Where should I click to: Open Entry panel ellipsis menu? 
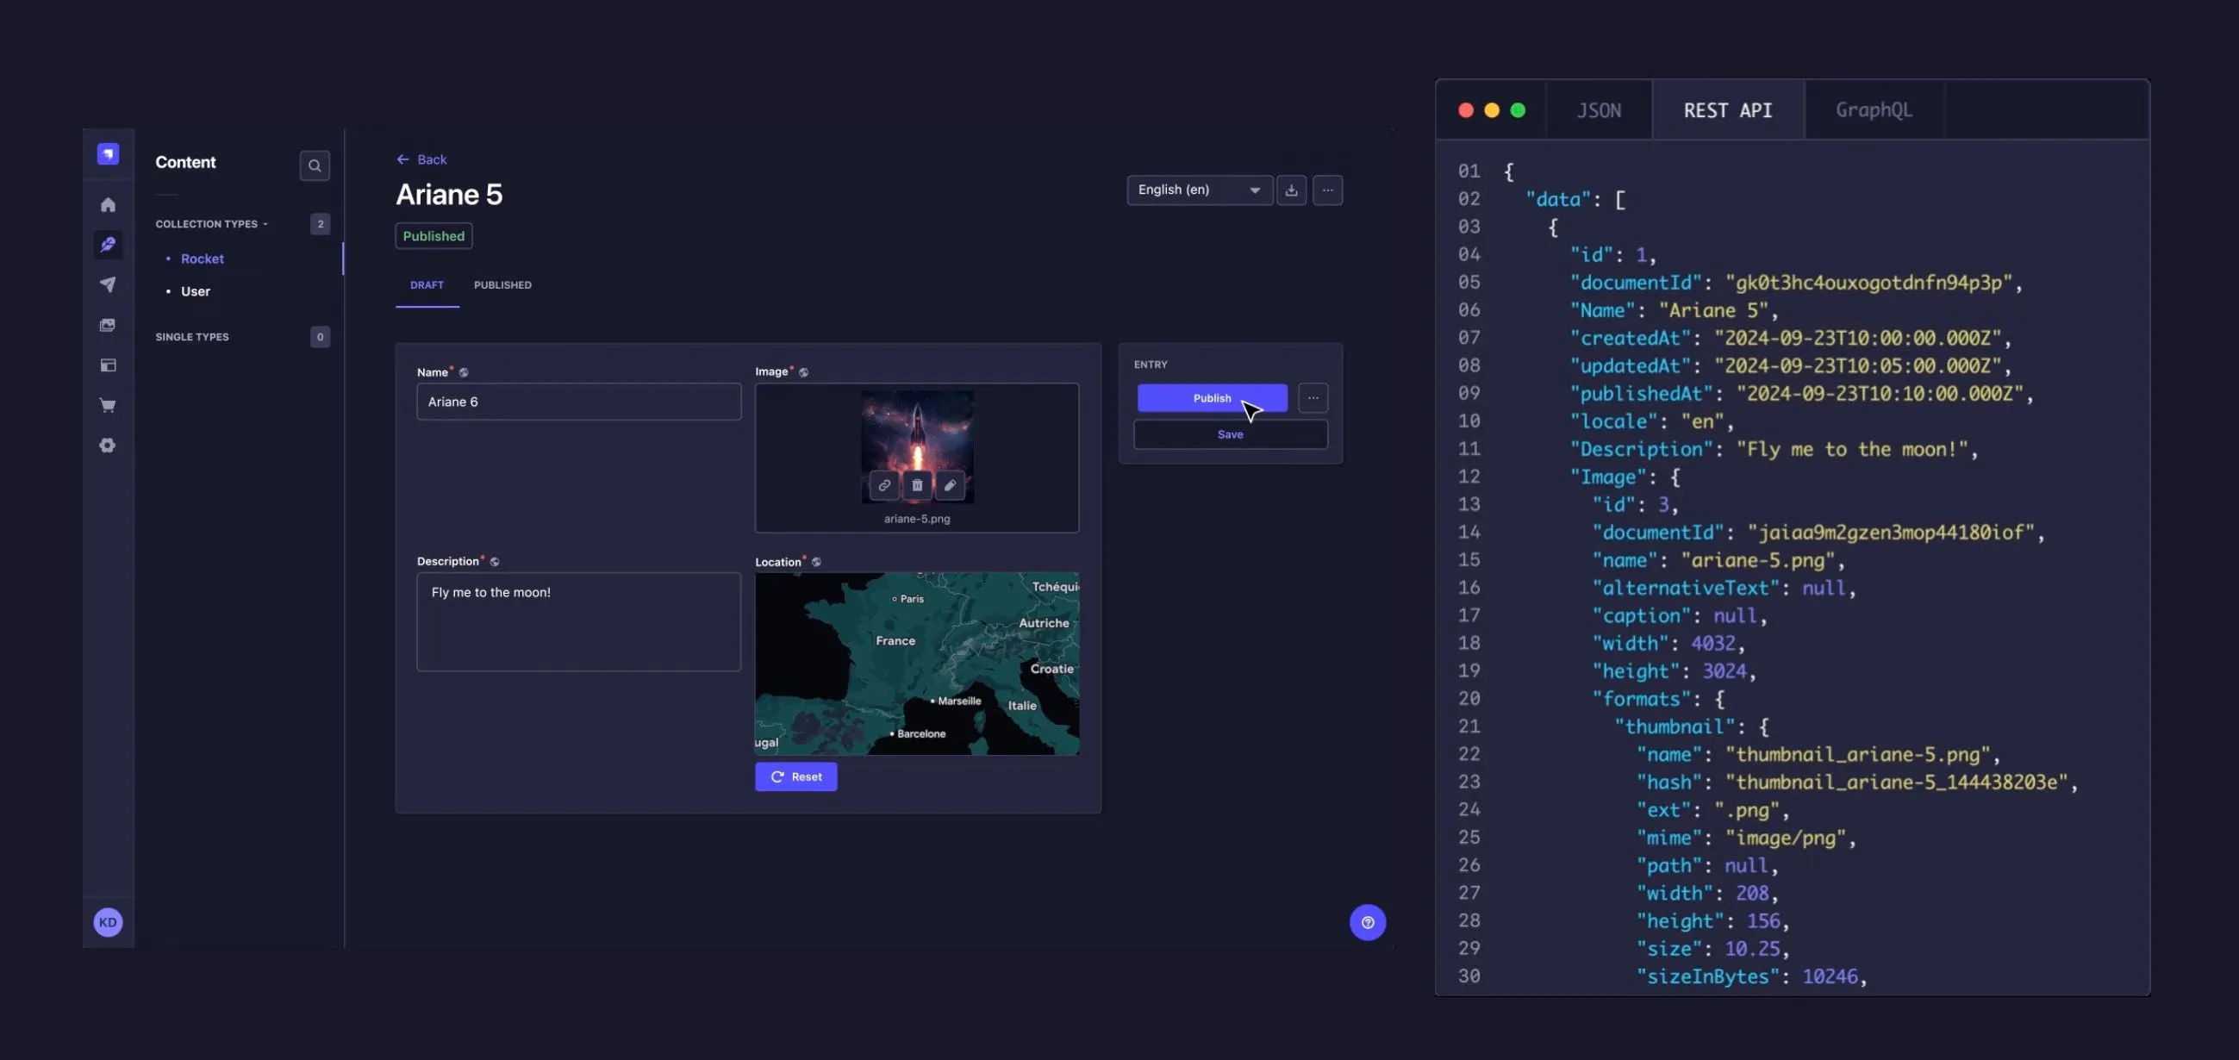(x=1313, y=398)
